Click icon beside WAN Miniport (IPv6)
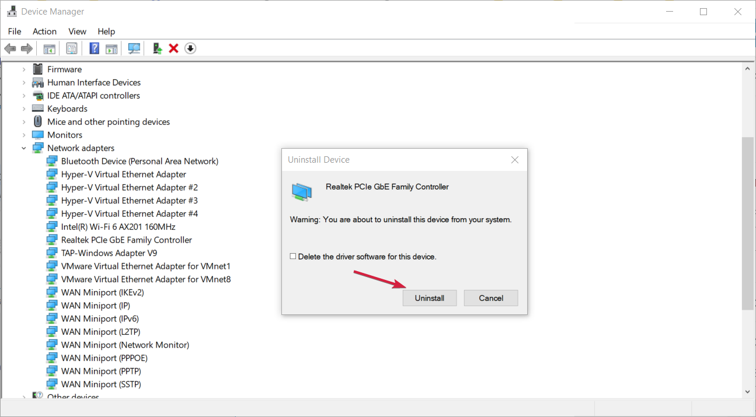Image resolution: width=756 pixels, height=417 pixels. coord(52,318)
